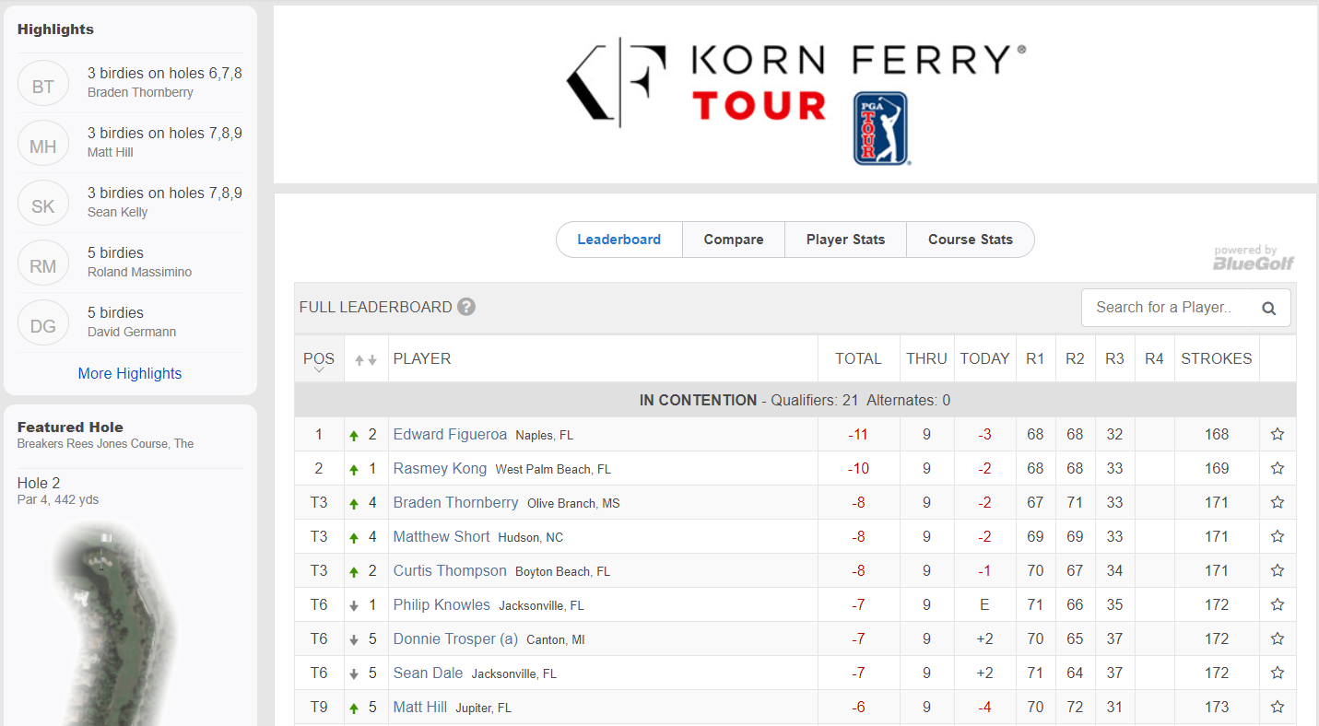Switch to the Compare tab
This screenshot has height=726, width=1319.
click(734, 240)
